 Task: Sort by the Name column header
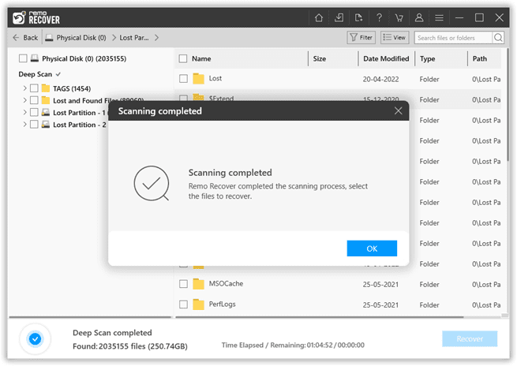pos(201,58)
